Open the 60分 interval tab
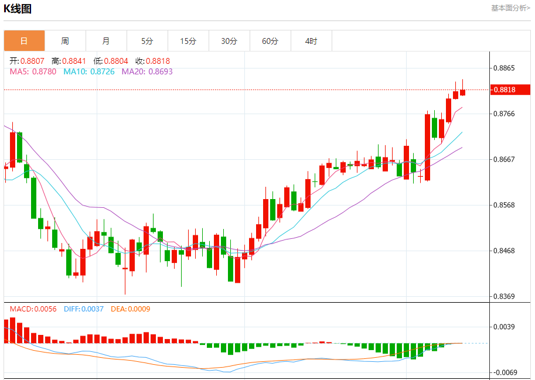Screen dimensions: 535x380 coord(270,41)
